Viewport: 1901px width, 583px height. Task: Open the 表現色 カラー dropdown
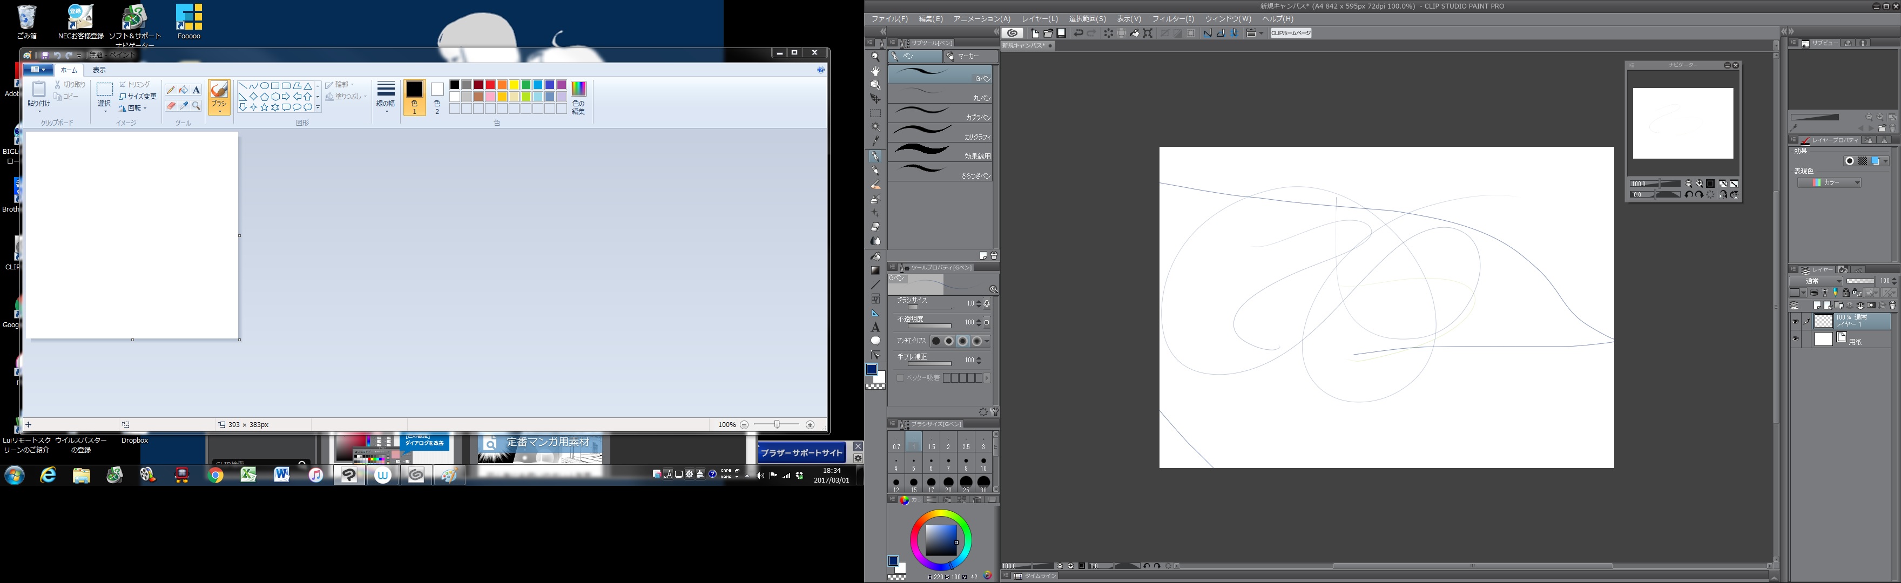pos(1829,182)
